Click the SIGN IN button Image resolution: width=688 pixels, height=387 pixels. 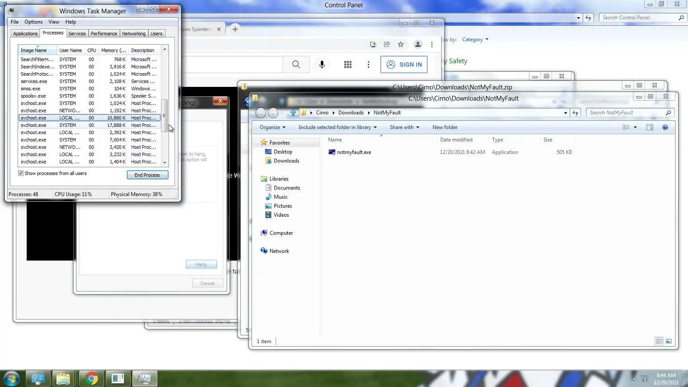[x=404, y=64]
